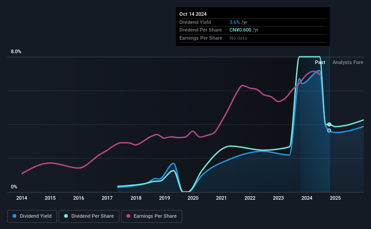Click the Past section label

(x=320, y=62)
